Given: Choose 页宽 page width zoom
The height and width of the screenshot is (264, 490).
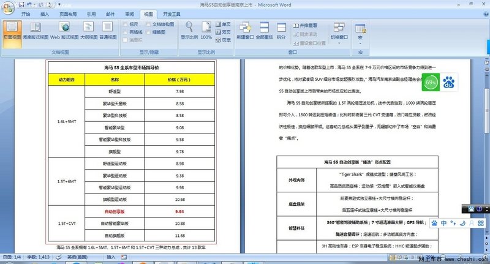Looking at the screenshot, I should point(223,40).
